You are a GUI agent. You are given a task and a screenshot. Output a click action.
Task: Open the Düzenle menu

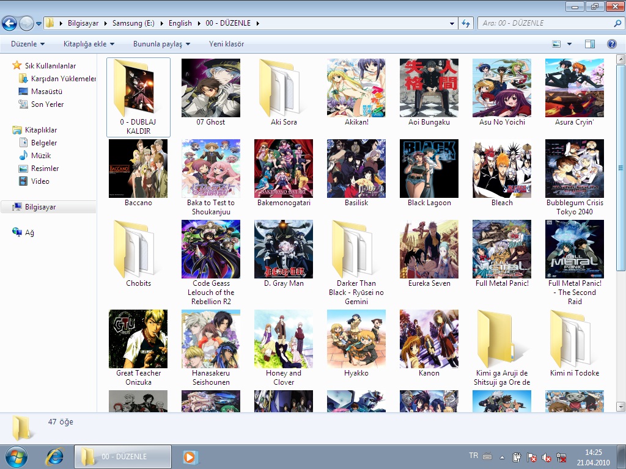point(28,44)
